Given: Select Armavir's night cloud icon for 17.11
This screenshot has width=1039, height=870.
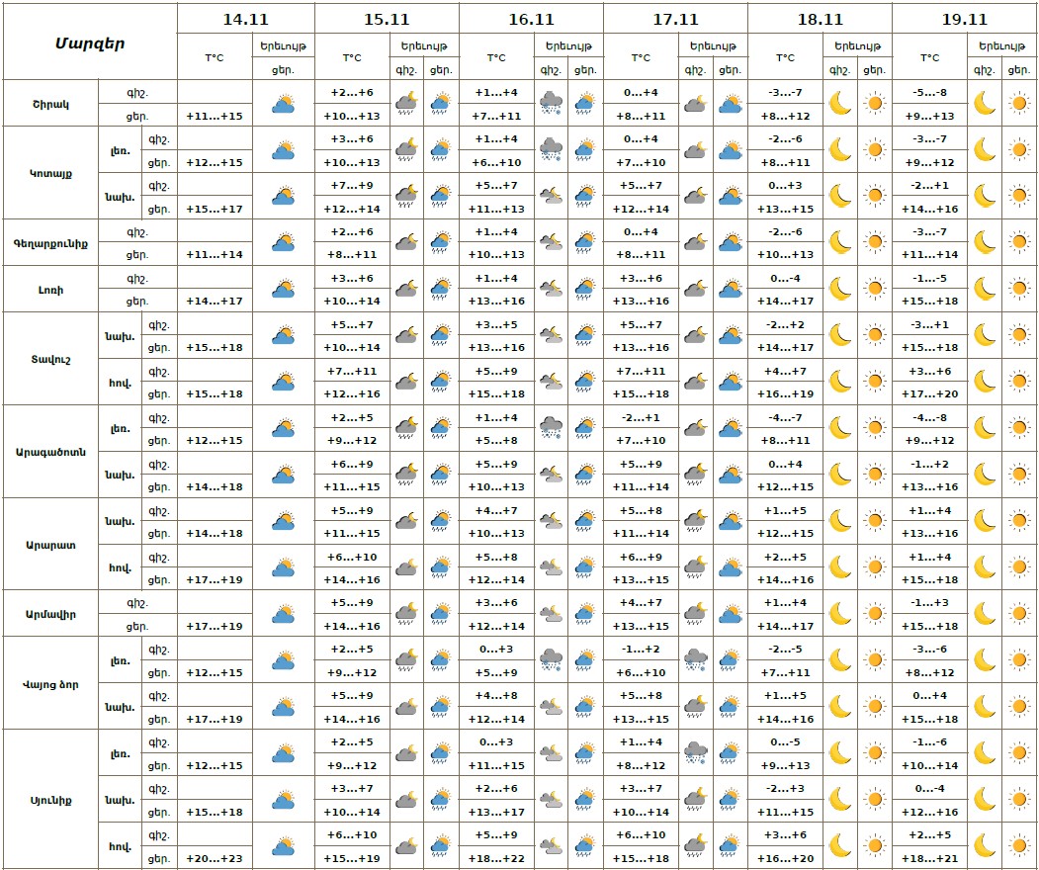Looking at the screenshot, I should [x=695, y=614].
